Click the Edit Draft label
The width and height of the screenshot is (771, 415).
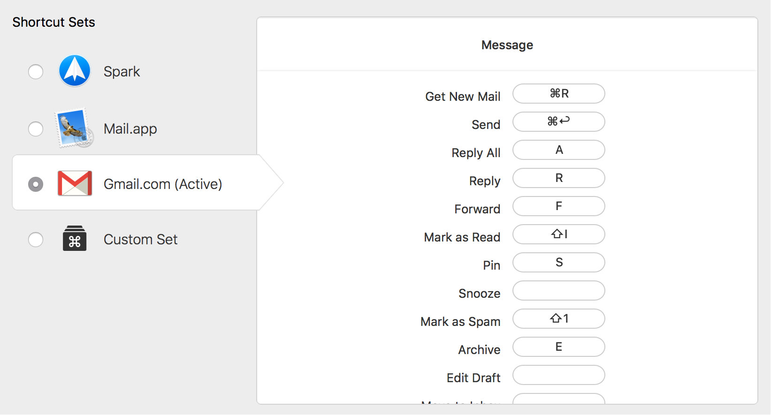[x=473, y=378]
